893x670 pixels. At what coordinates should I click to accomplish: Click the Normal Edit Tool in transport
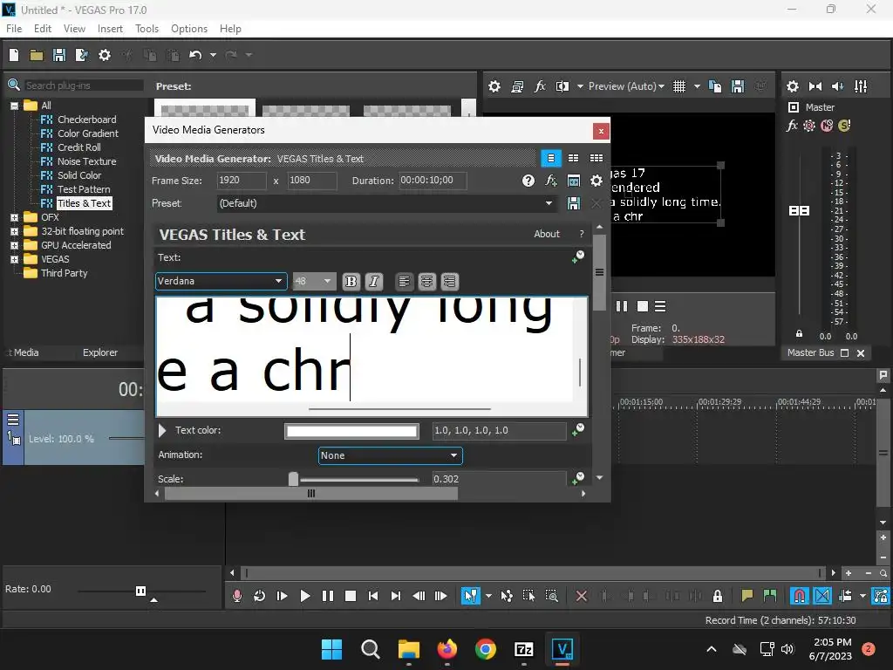click(470, 596)
